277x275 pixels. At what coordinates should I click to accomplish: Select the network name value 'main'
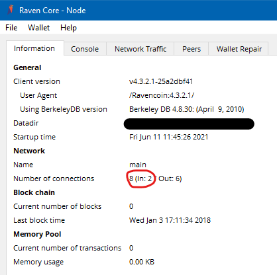point(138,165)
